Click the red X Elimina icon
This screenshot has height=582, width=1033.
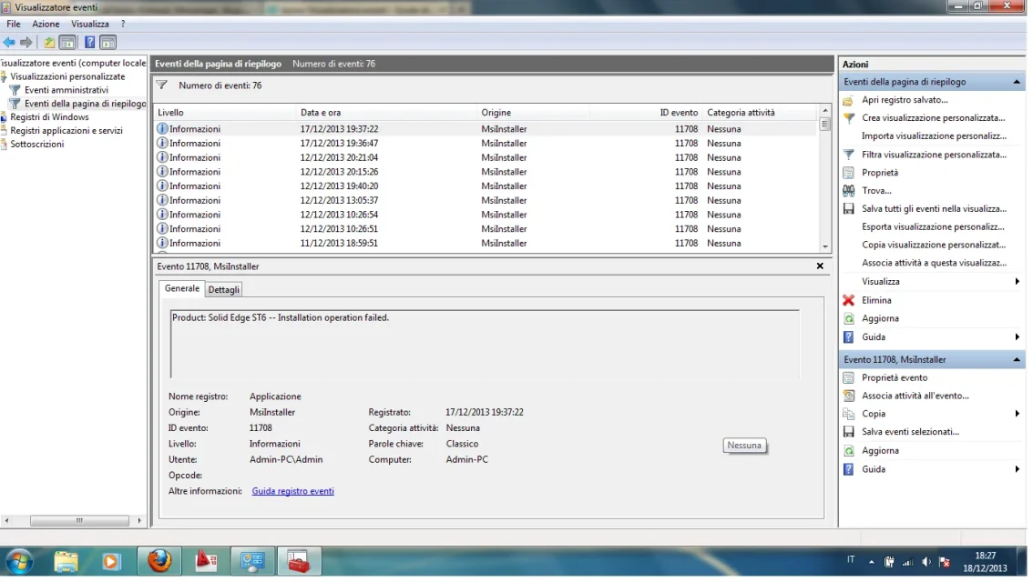pos(849,300)
